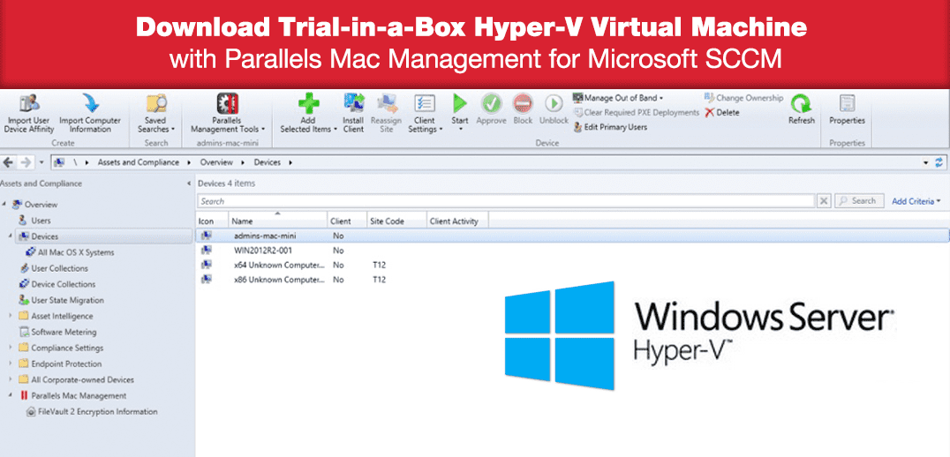Select the x86 Unknown Computer row
Image resolution: width=950 pixels, height=457 pixels.
tap(572, 280)
